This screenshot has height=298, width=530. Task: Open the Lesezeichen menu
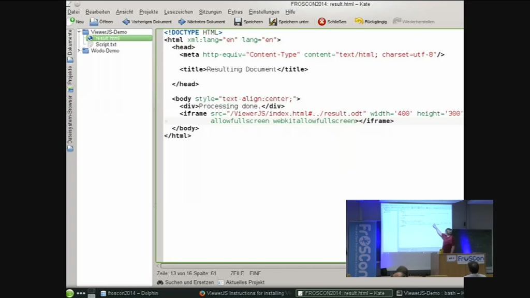(179, 12)
